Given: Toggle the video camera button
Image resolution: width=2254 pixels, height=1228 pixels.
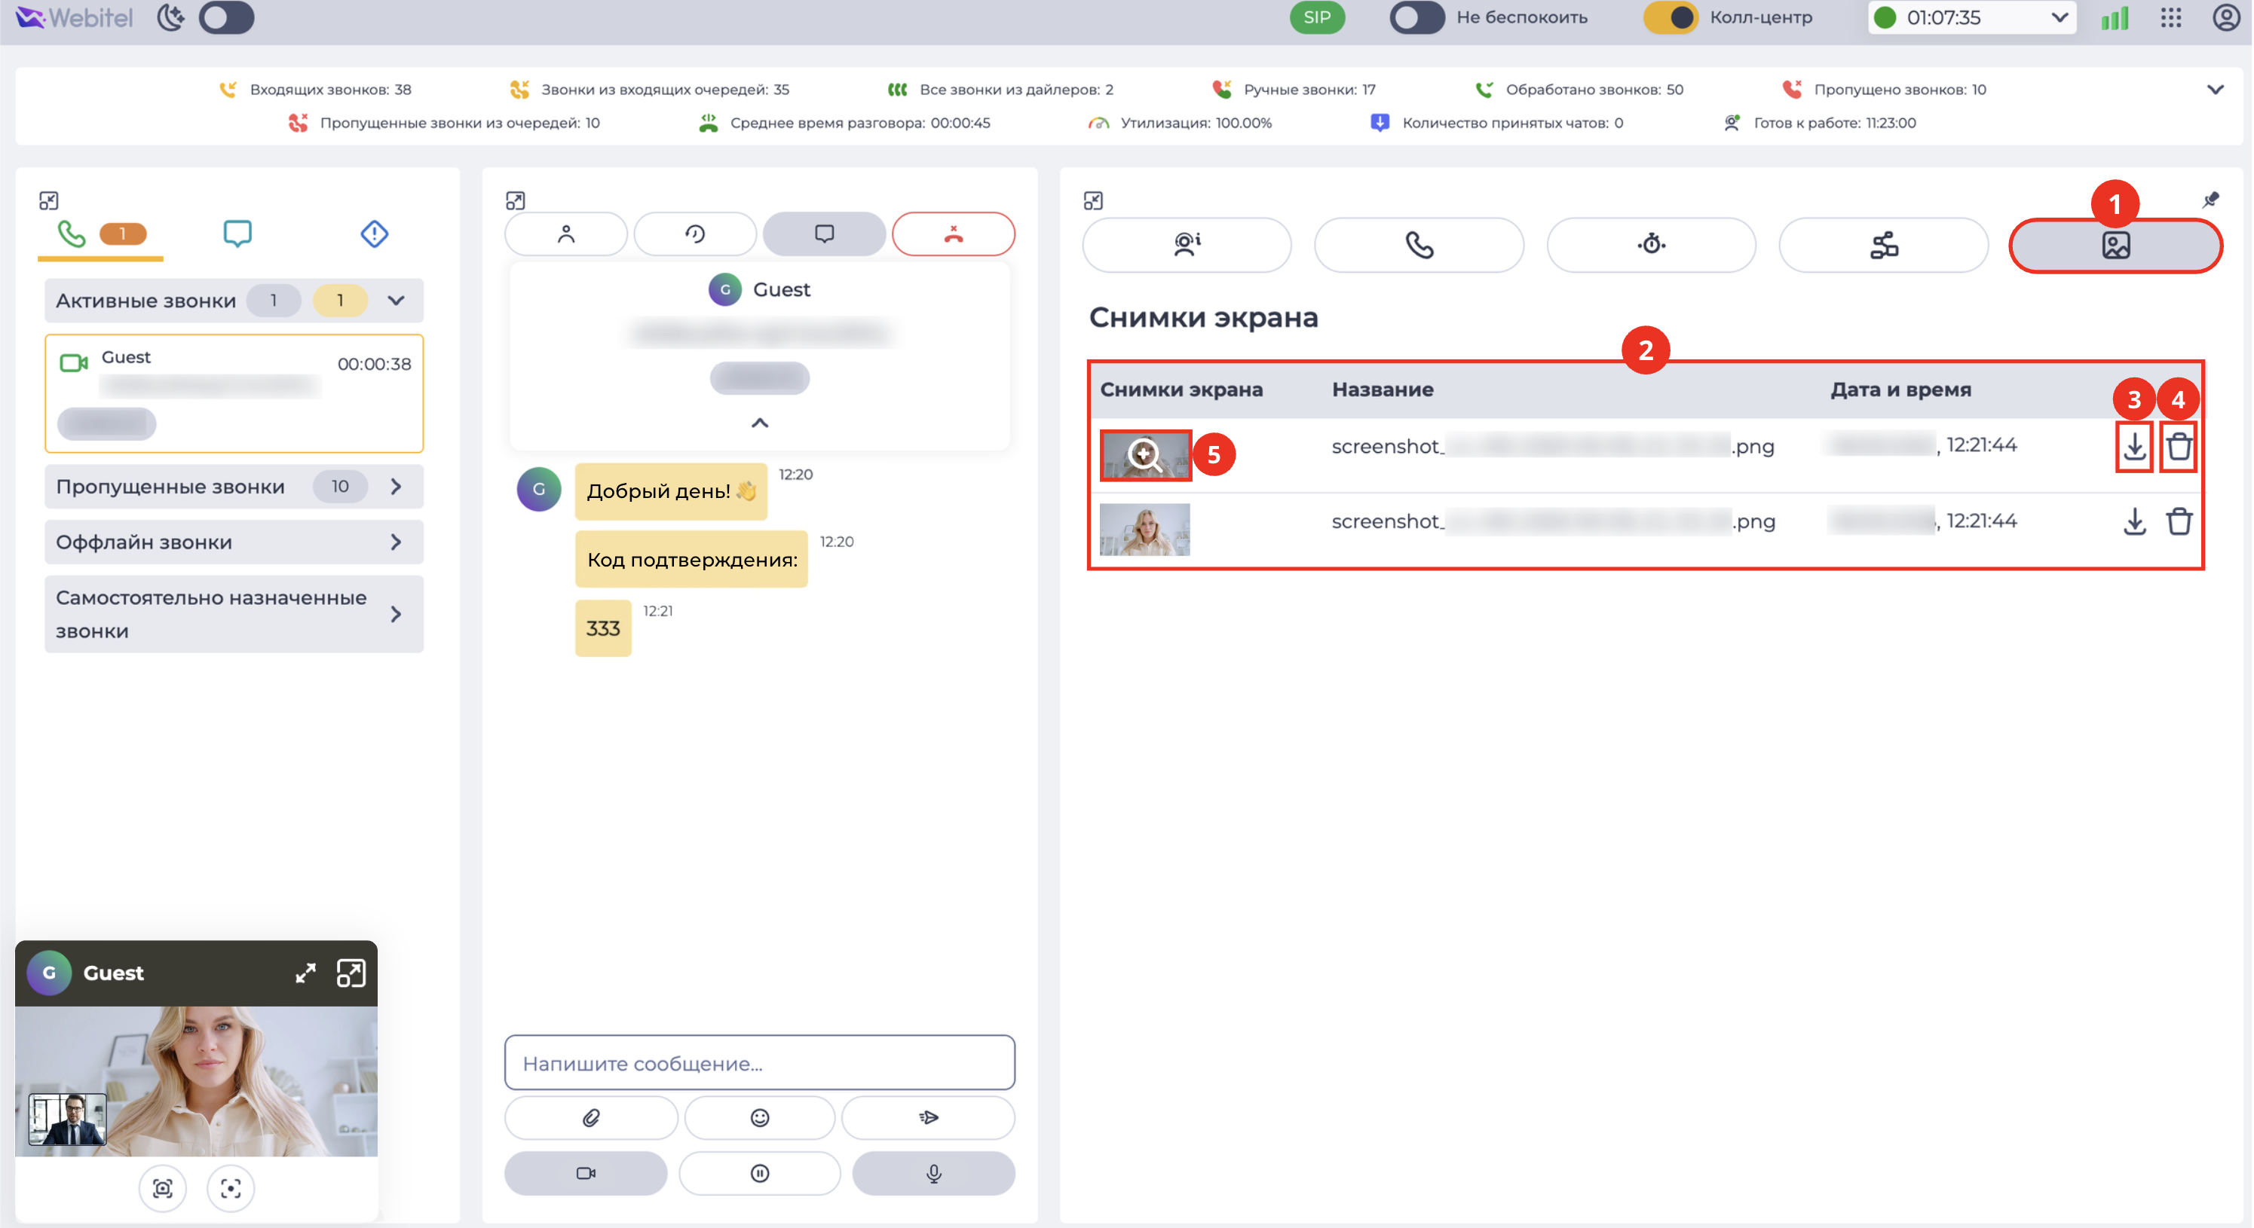Looking at the screenshot, I should pos(586,1174).
